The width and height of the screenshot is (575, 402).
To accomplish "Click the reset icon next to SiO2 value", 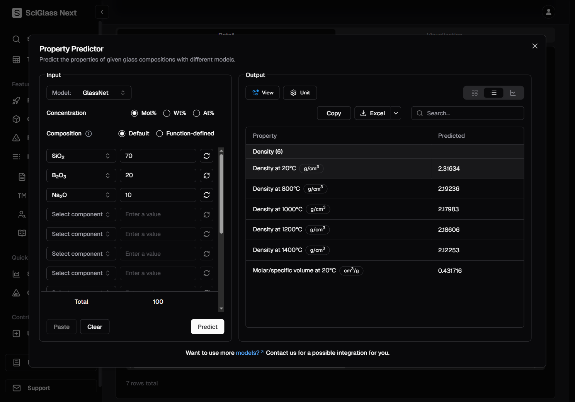I will [x=206, y=156].
